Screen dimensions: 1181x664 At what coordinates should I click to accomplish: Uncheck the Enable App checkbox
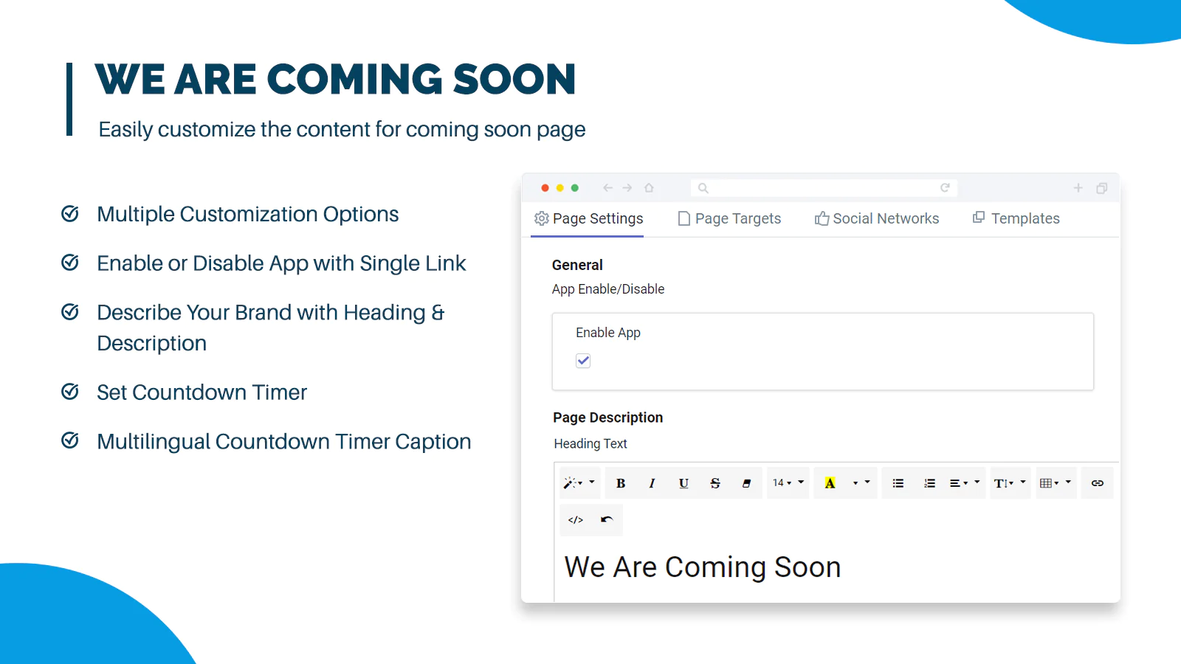click(583, 361)
